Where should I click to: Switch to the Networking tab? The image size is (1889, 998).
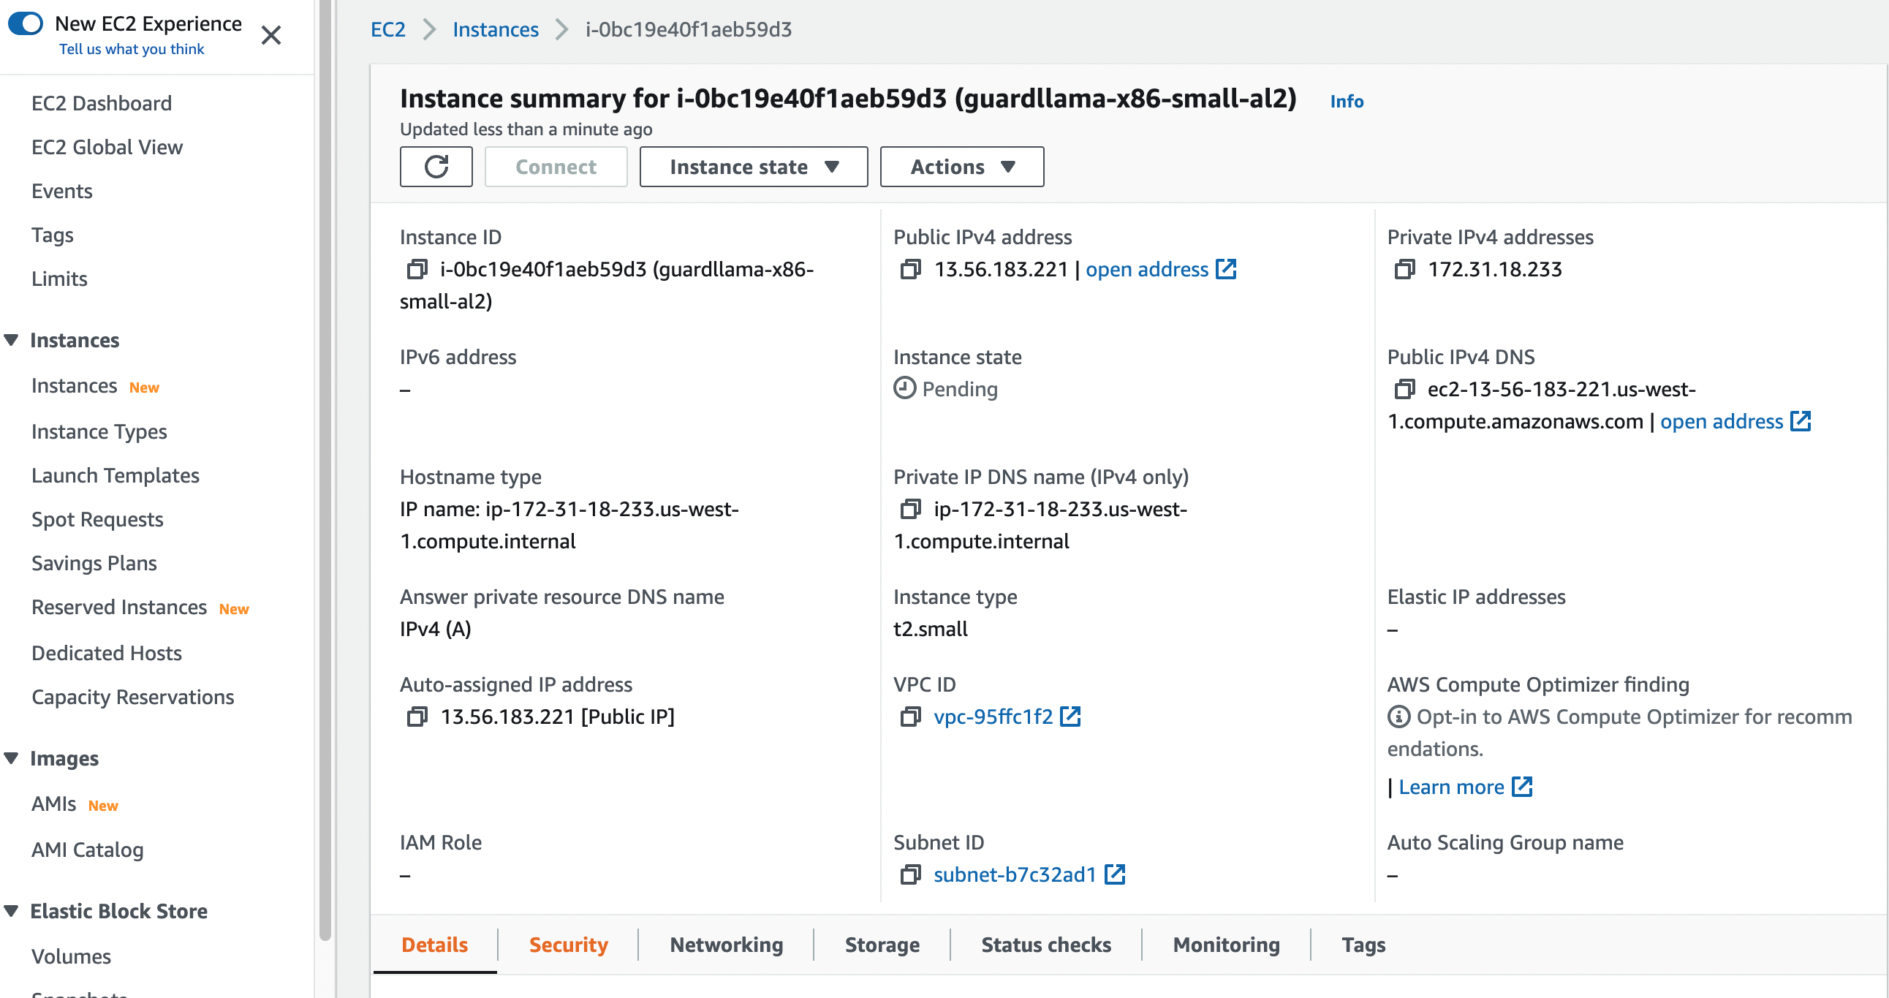(x=726, y=945)
